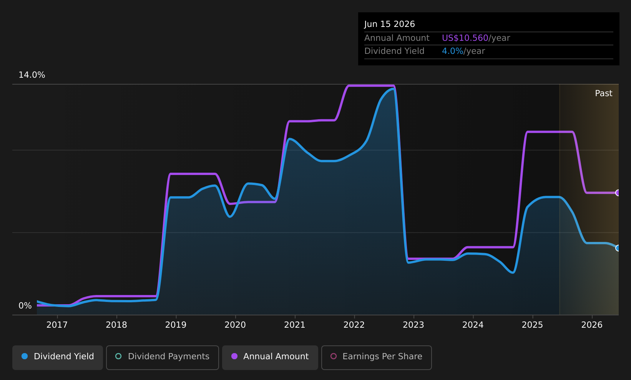Click the 2019 x-axis label

(176, 325)
